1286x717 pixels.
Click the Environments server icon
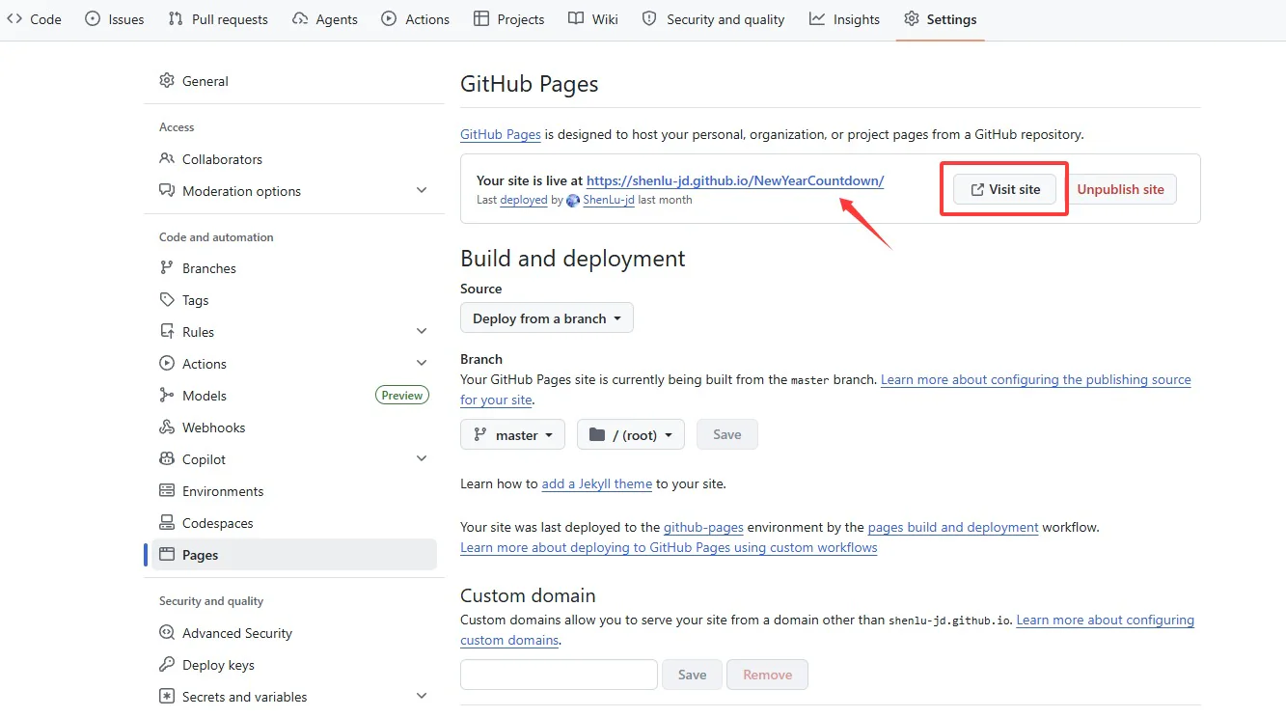coord(167,491)
